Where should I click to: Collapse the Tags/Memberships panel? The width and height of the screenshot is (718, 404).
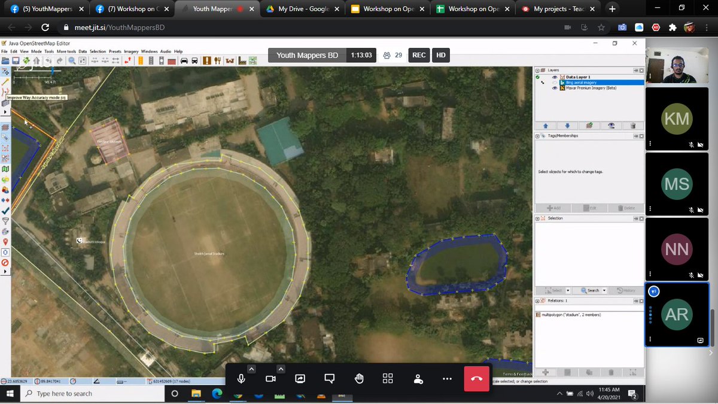[537, 136]
